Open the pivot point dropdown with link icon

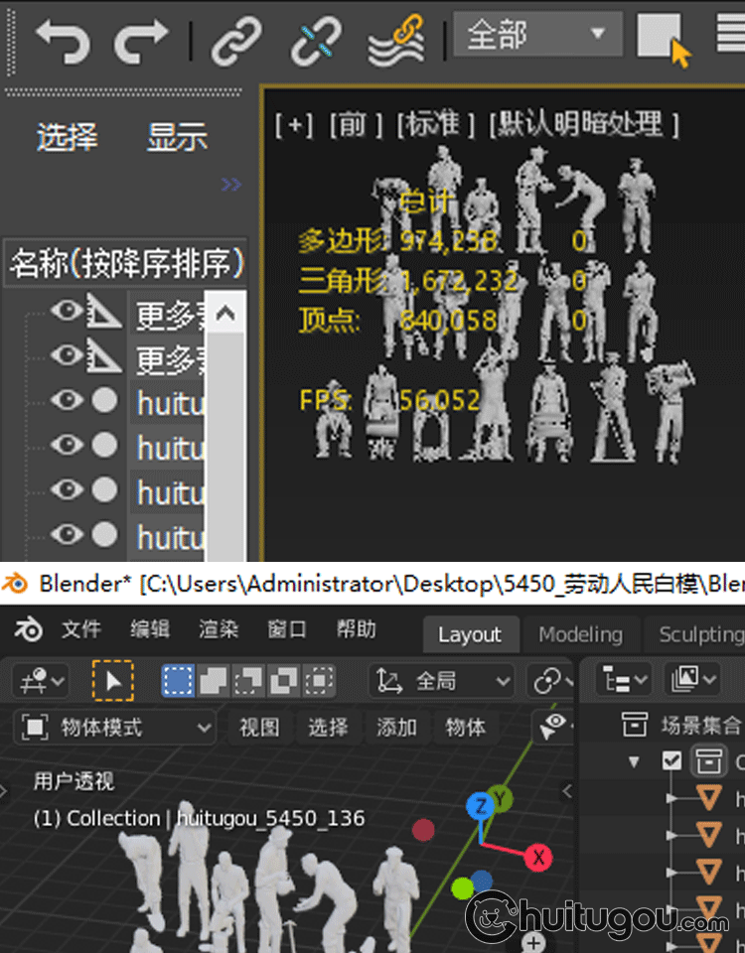click(551, 681)
